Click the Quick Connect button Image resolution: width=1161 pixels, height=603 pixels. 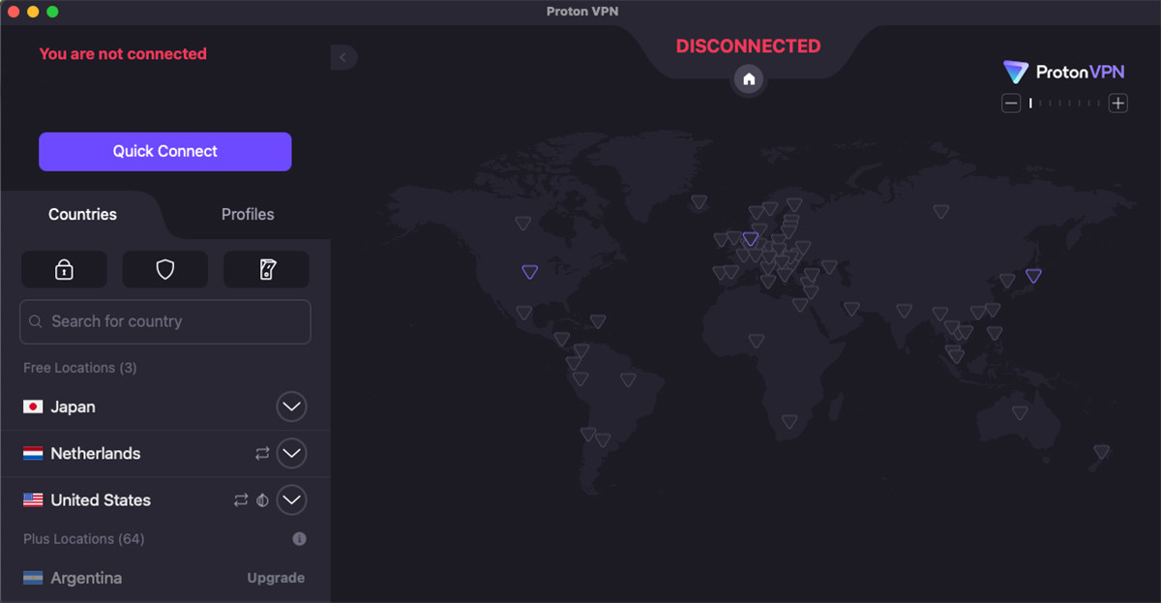point(164,151)
